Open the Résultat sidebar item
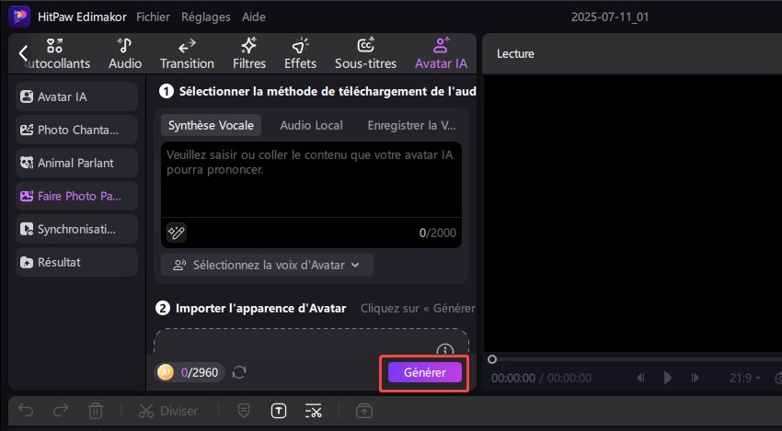Viewport: 782px width, 431px height. pos(76,262)
